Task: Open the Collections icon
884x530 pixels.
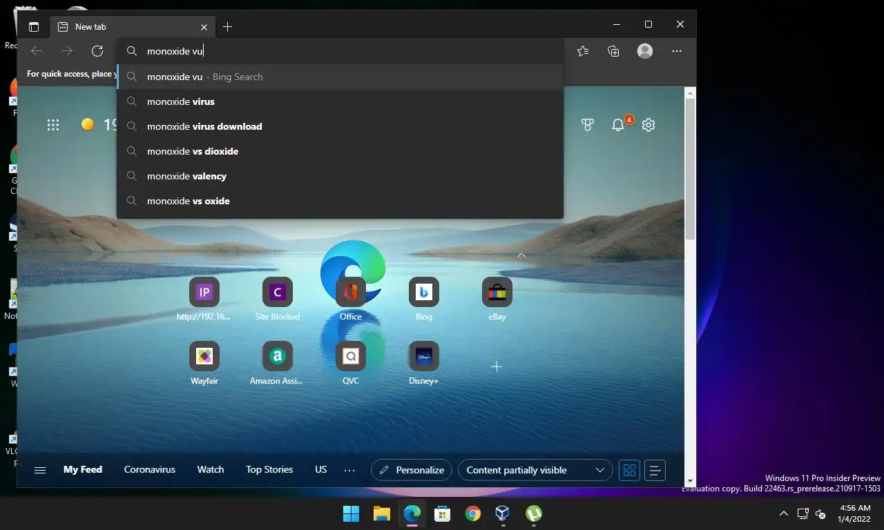Action: 613,51
